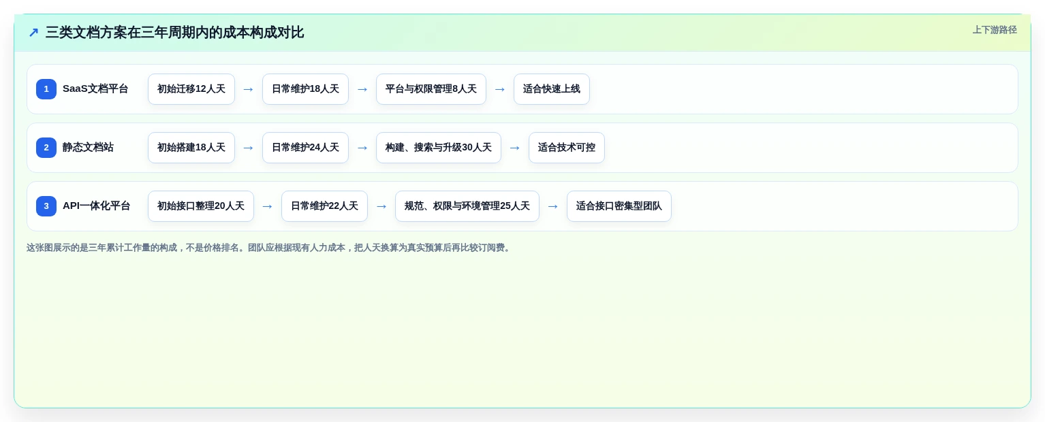The image size is (1045, 422).
Task: Click the 日常维护24人天 step box
Action: [x=305, y=148]
